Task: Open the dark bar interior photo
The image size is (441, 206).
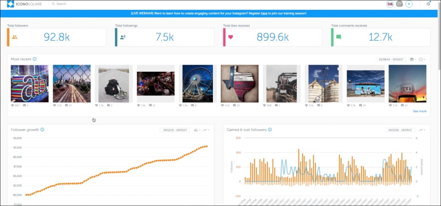Action: (x=155, y=84)
